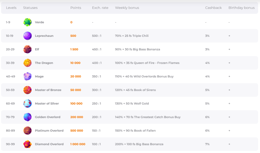Click the green Verde planet icon
The width and height of the screenshot is (260, 153).
tap(27, 22)
